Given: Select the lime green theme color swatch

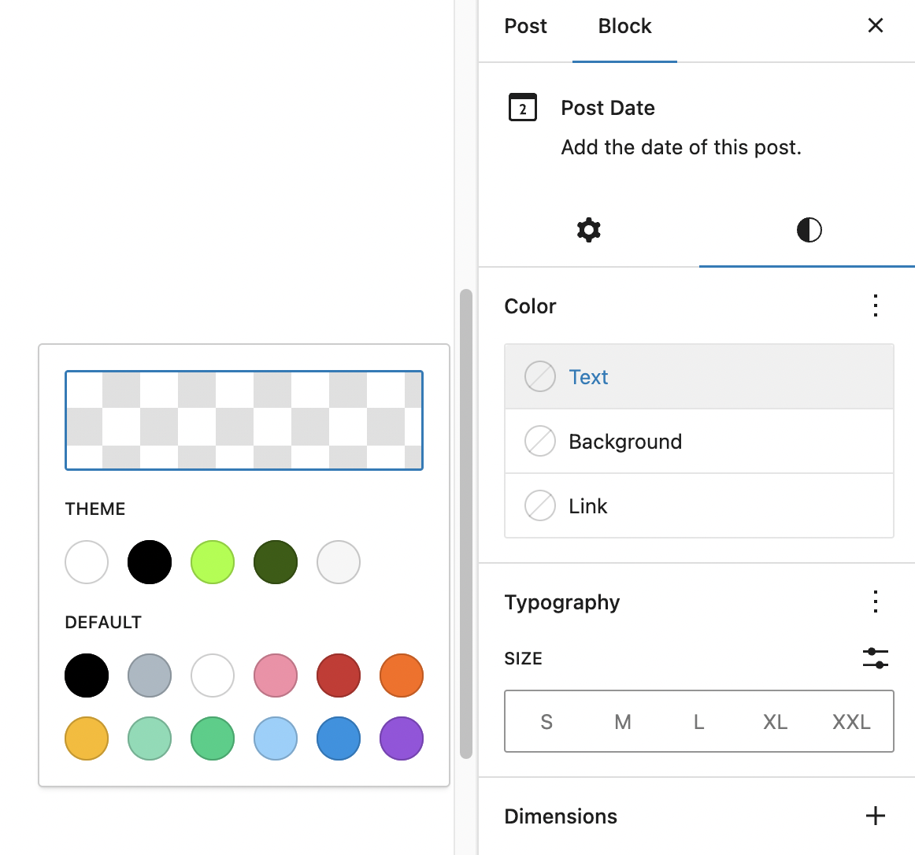Looking at the screenshot, I should coord(213,561).
